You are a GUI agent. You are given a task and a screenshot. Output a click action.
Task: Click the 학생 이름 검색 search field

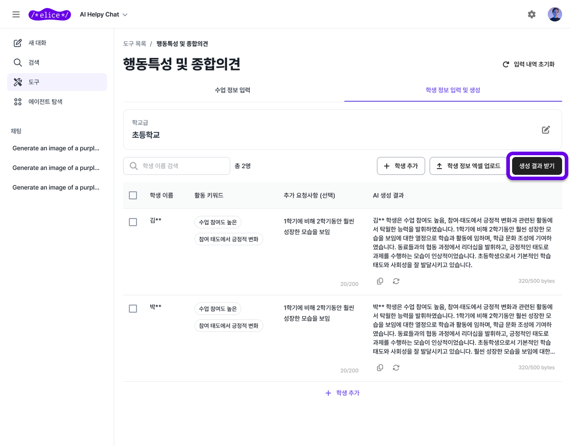183,166
